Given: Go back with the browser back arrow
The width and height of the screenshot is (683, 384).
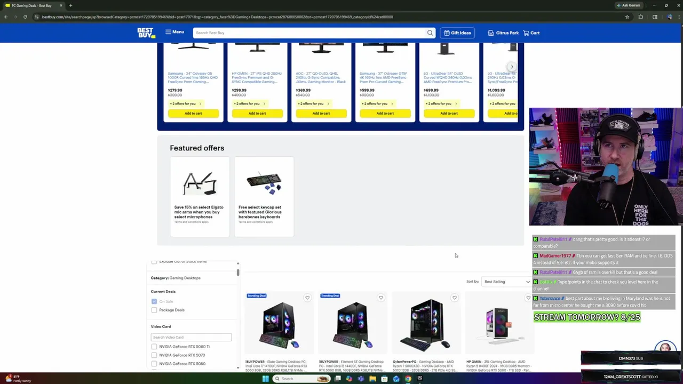Looking at the screenshot, I should pyautogui.click(x=6, y=17).
